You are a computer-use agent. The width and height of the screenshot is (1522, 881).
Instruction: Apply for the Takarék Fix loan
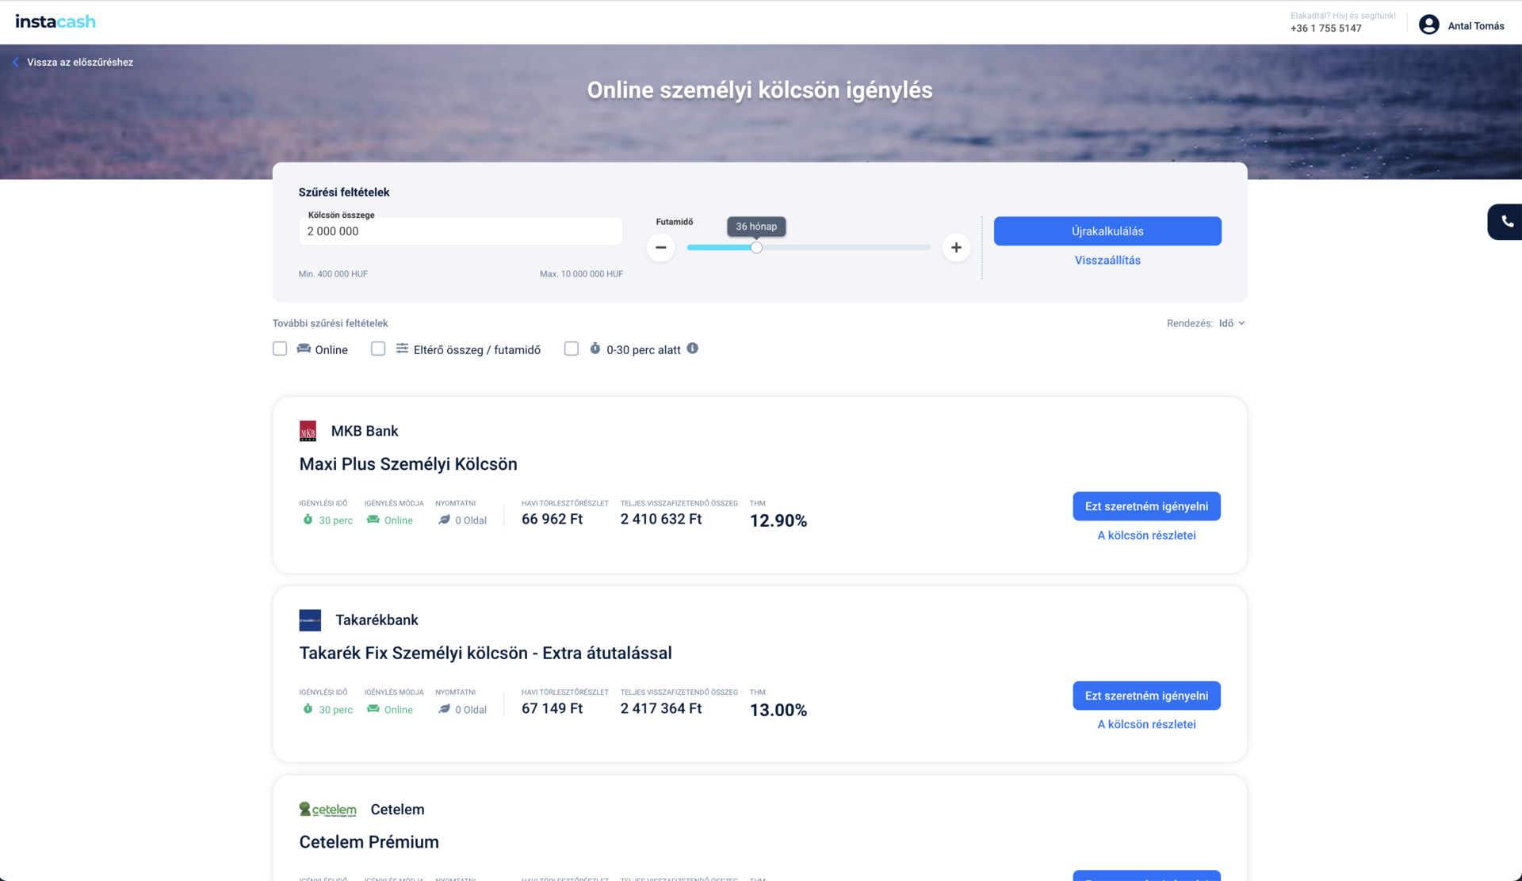click(x=1146, y=696)
